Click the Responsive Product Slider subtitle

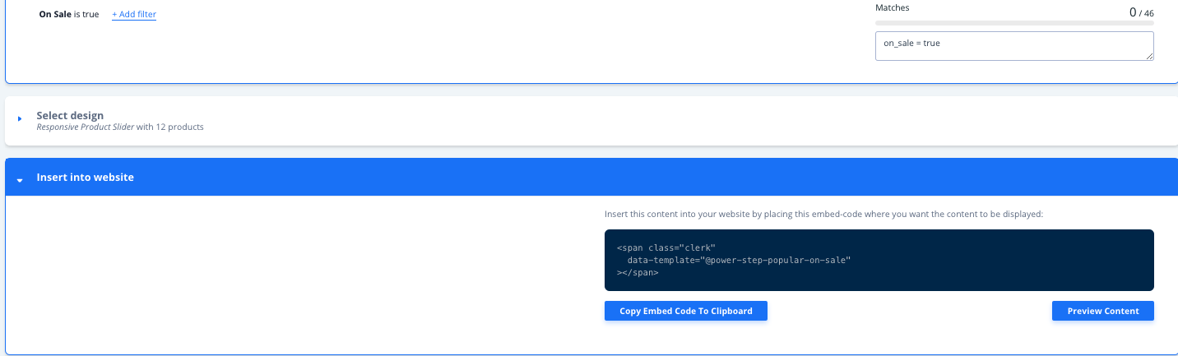tap(119, 127)
